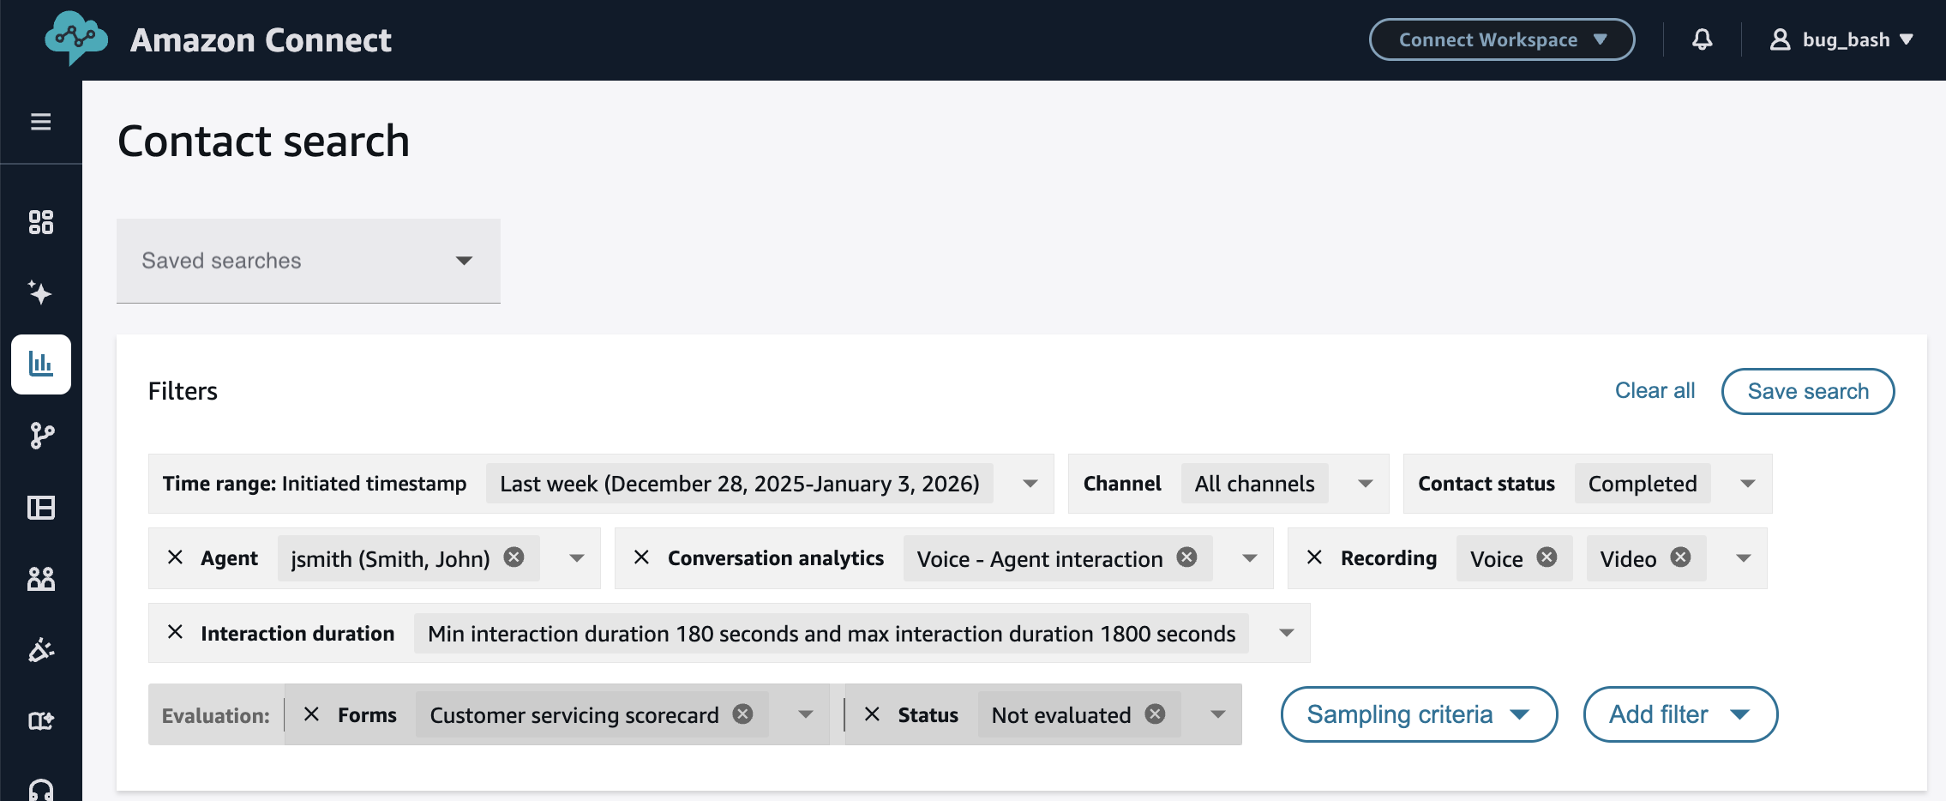Open the bug_bash user menu
Image resolution: width=1946 pixels, height=801 pixels.
[1841, 39]
